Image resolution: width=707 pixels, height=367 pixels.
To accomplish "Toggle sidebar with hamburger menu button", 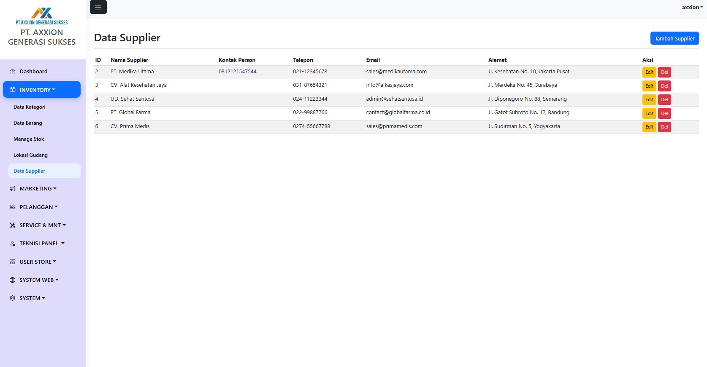I will [98, 7].
